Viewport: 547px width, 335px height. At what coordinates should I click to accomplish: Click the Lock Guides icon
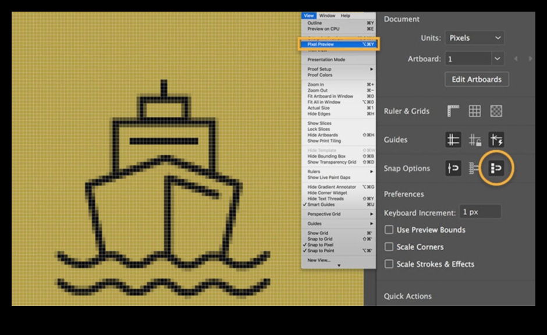coord(475,140)
